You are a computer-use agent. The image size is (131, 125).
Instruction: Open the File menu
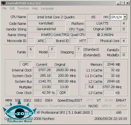4,8
